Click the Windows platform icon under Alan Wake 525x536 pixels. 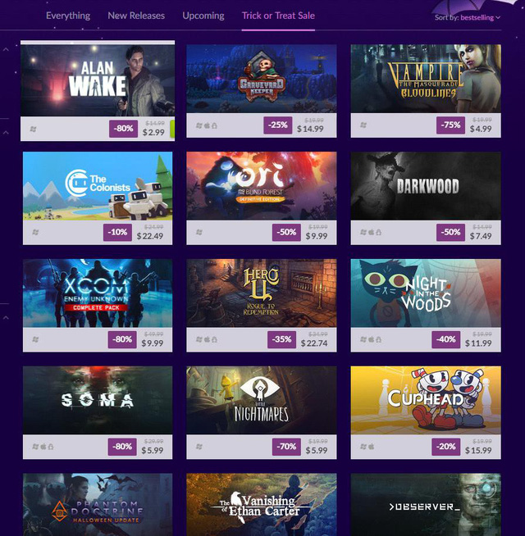click(x=33, y=129)
